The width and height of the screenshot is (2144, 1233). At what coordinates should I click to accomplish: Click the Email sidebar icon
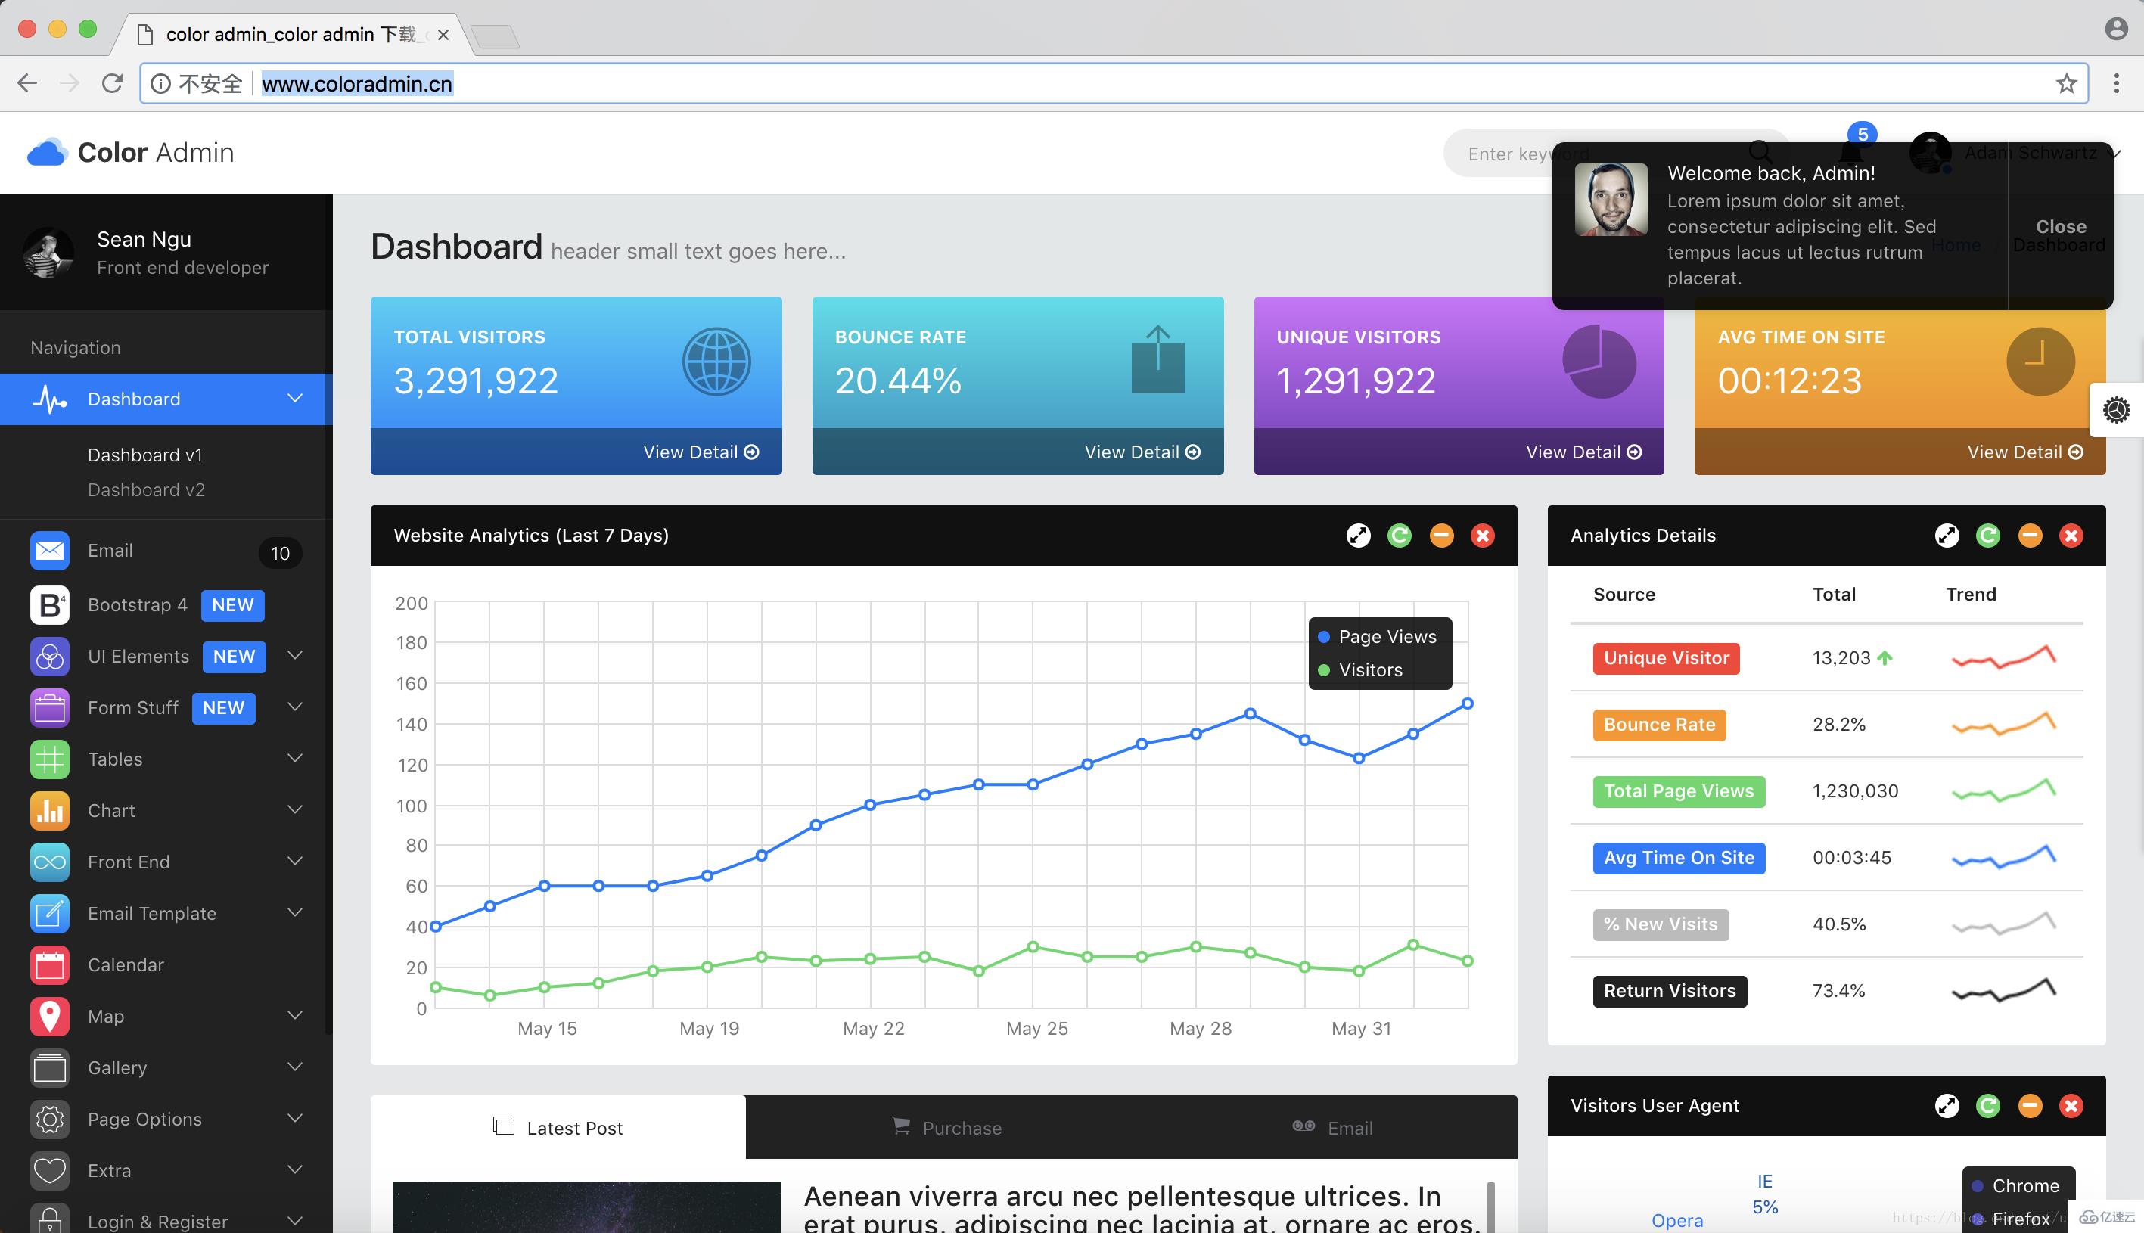coord(48,551)
